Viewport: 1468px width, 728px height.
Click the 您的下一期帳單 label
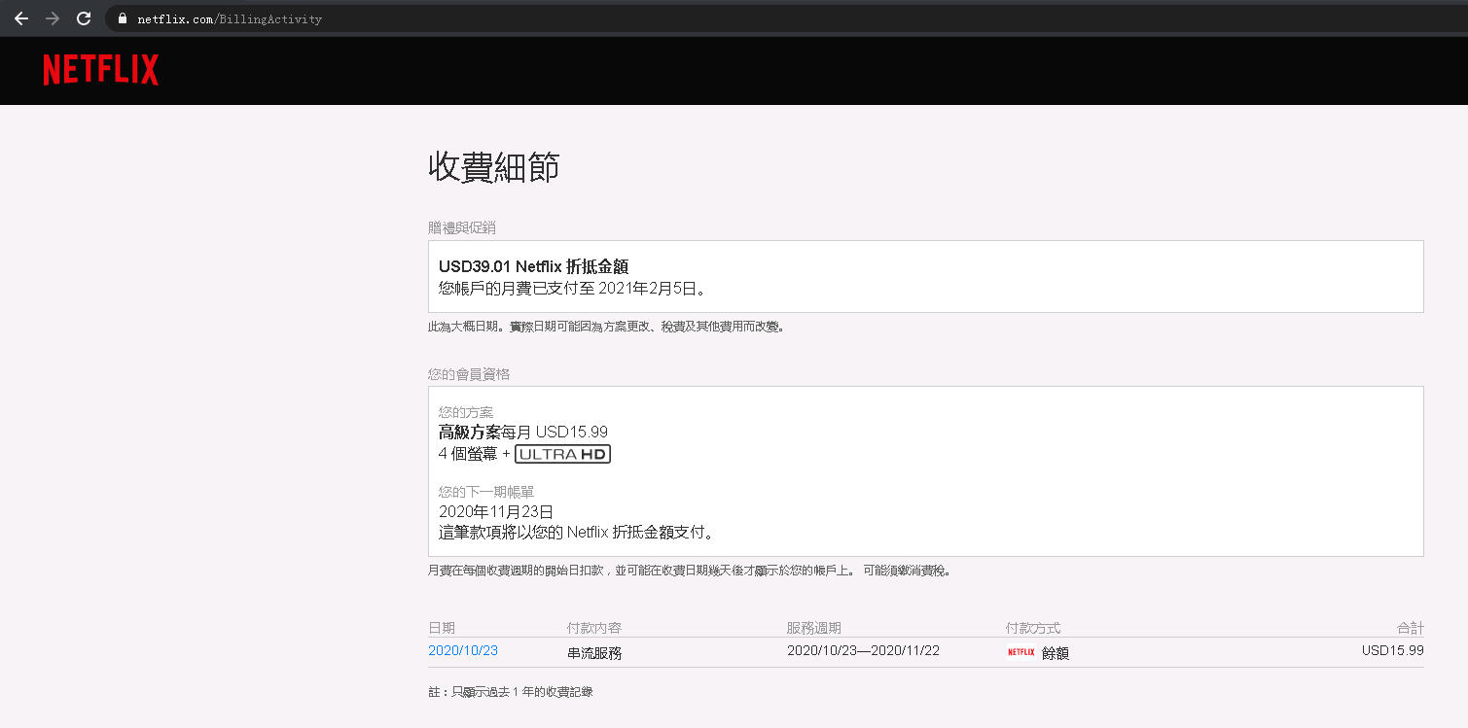pos(486,492)
